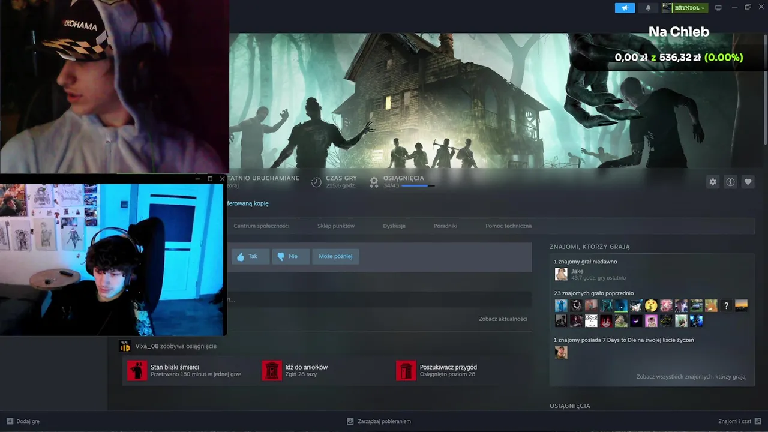Image resolution: width=768 pixels, height=432 pixels.
Task: Click the BRYNTOL profile avatar
Action: pyautogui.click(x=667, y=8)
